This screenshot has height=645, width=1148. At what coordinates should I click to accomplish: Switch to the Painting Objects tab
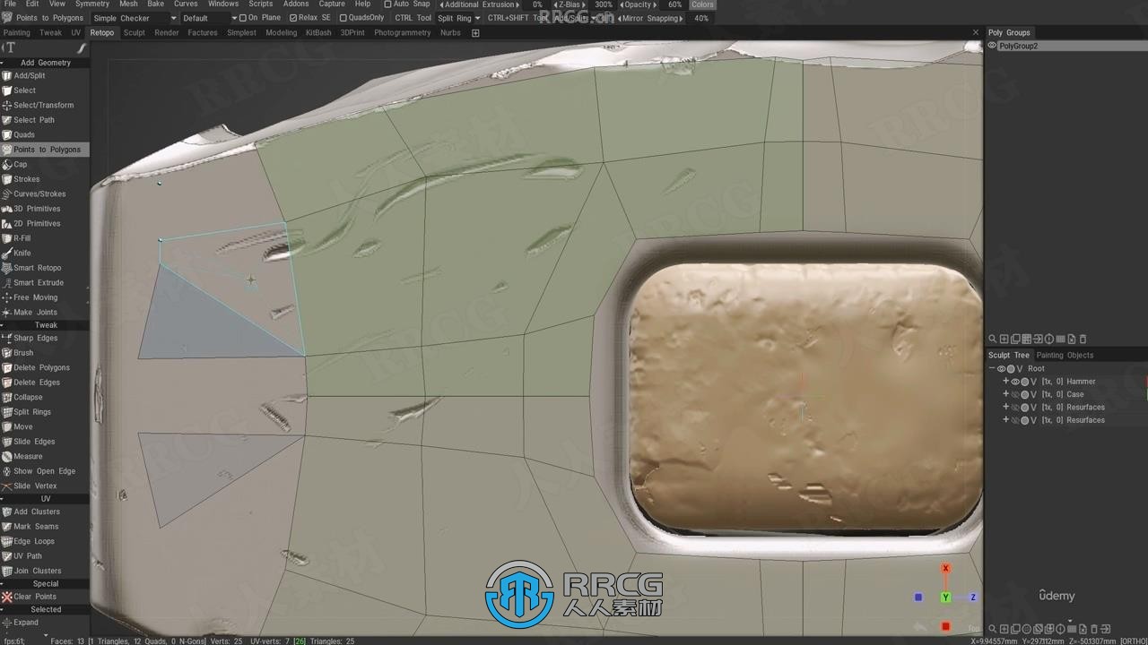[x=1065, y=355]
